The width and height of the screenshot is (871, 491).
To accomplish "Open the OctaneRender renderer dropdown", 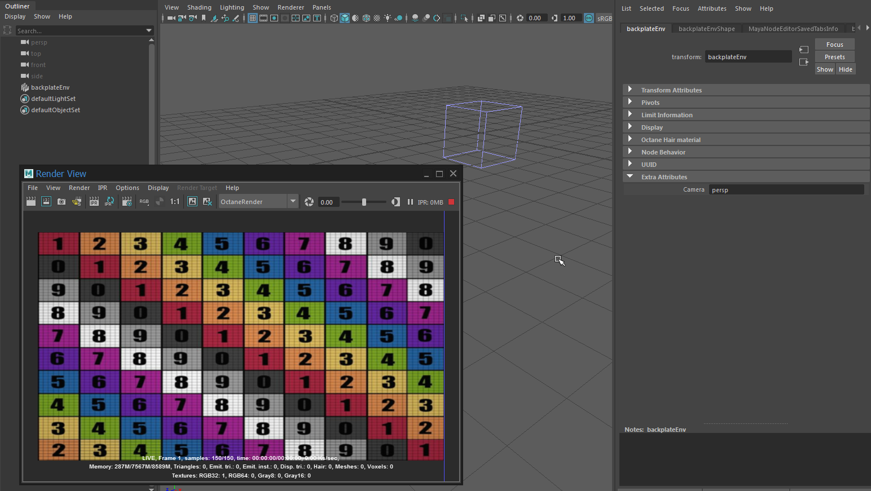I will coord(292,202).
